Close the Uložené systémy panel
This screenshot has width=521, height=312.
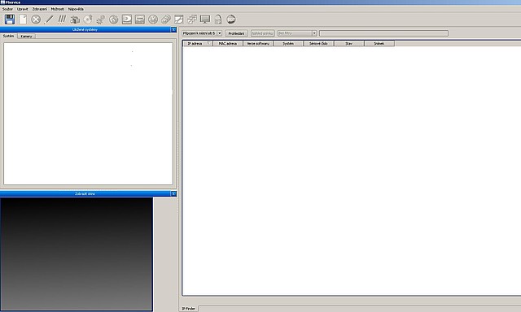[173, 29]
